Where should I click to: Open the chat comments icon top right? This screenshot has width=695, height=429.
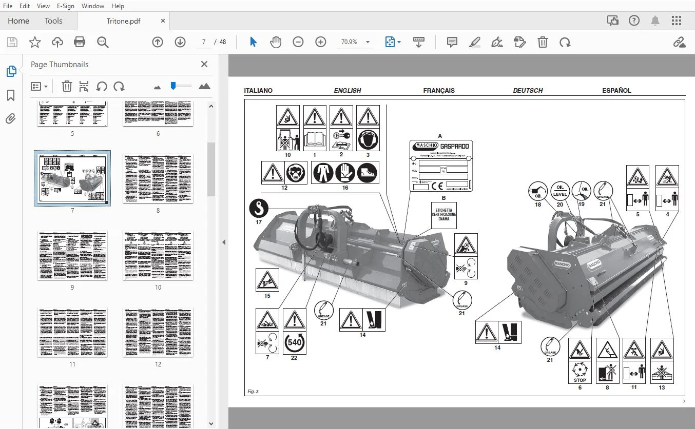click(612, 21)
